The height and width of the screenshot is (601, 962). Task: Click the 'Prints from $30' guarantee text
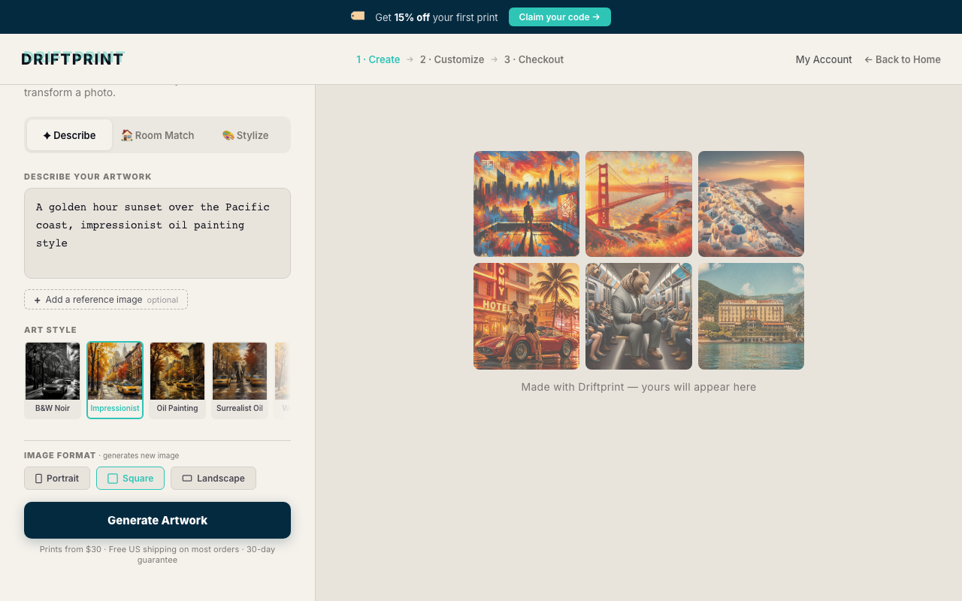pyautogui.click(x=157, y=554)
